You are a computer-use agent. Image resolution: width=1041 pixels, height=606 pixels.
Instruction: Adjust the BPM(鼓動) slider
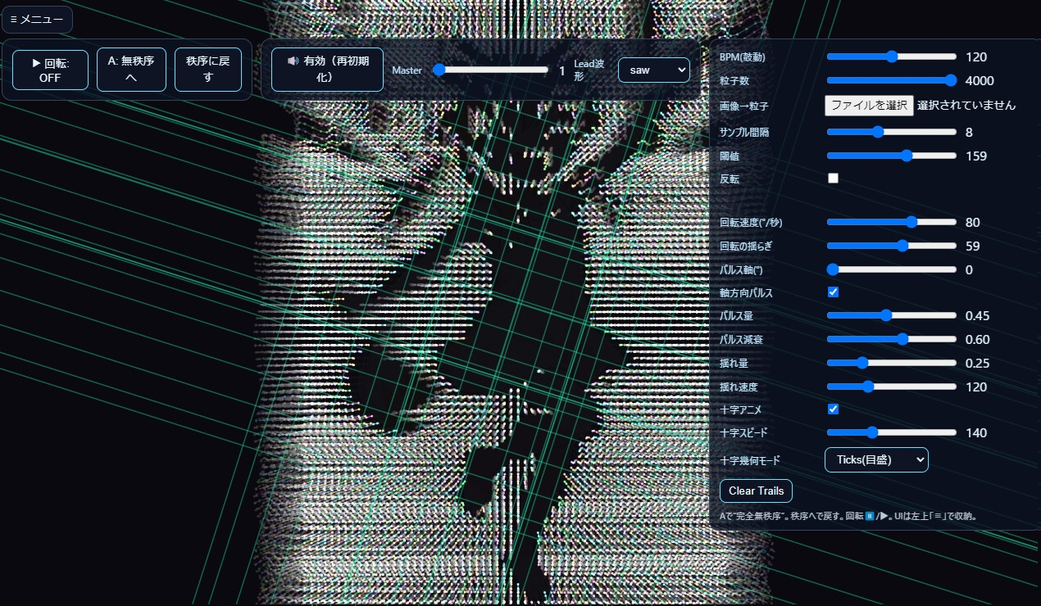click(x=891, y=57)
